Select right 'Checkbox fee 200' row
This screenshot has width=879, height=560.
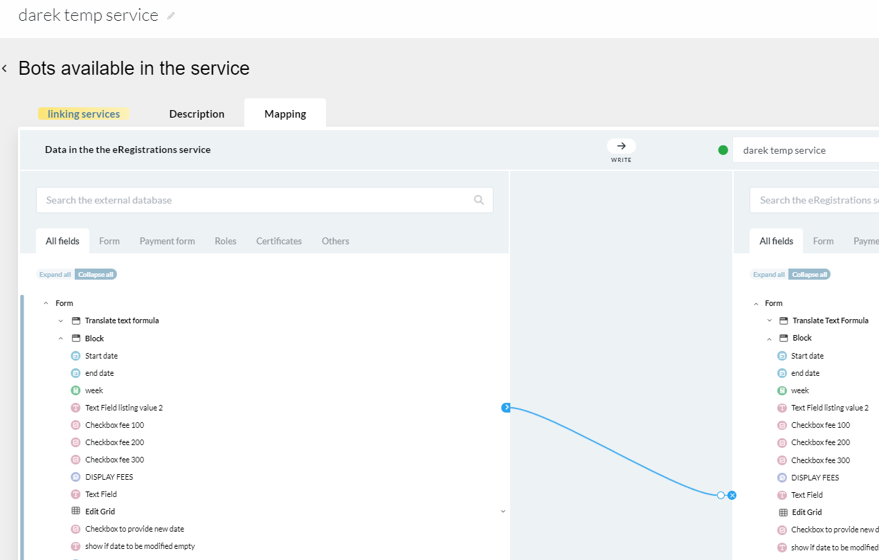click(x=821, y=442)
